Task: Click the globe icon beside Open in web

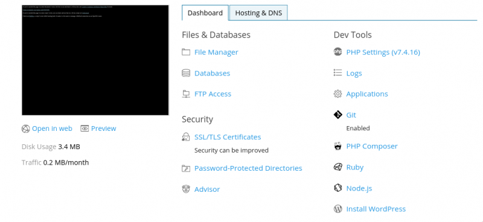Action: tap(25, 128)
